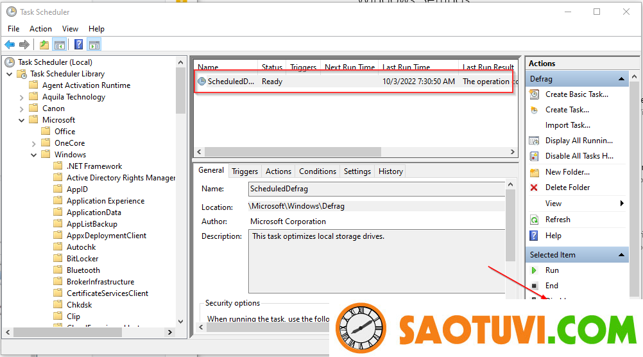
Task: Sort by Next Run Time column
Action: 349,67
